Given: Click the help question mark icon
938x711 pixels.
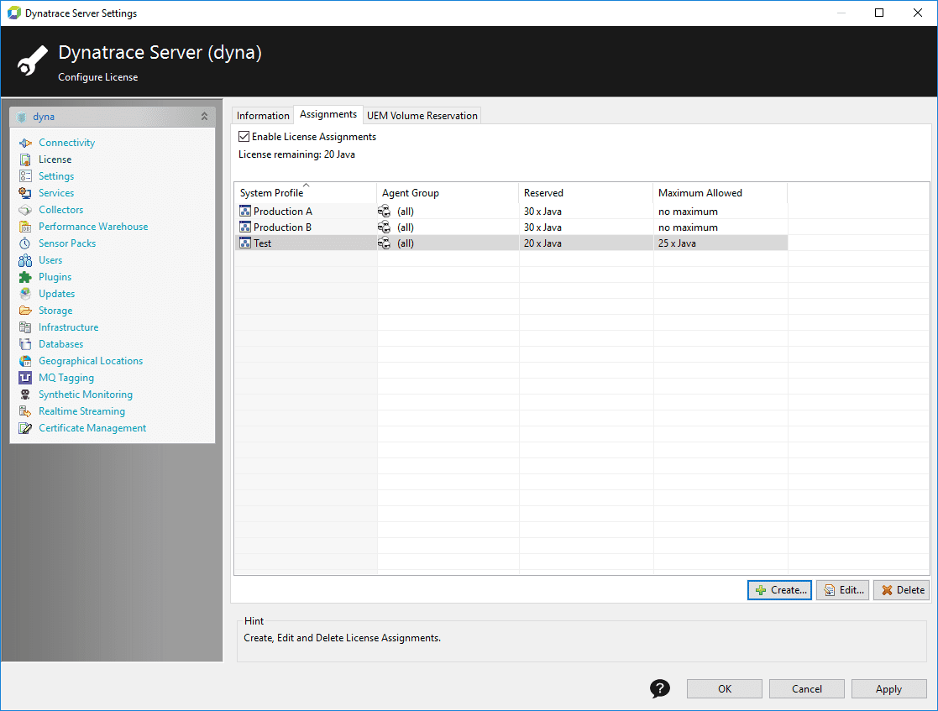Looking at the screenshot, I should tap(660, 689).
